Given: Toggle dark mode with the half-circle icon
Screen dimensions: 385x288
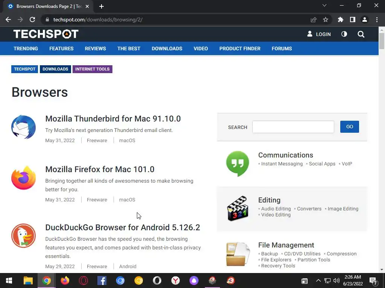Looking at the screenshot, I should (x=344, y=34).
